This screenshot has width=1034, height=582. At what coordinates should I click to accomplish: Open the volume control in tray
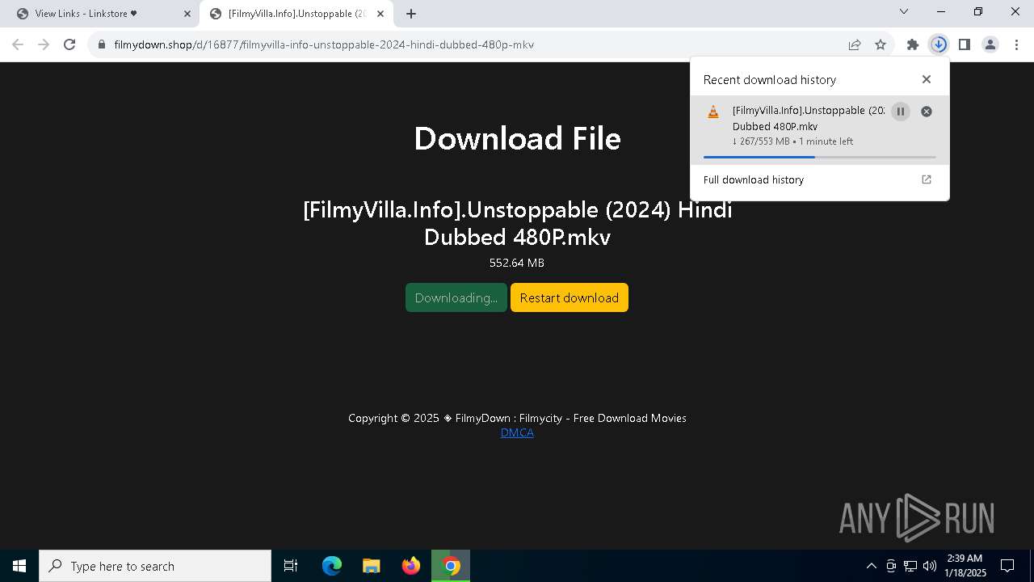(930, 566)
